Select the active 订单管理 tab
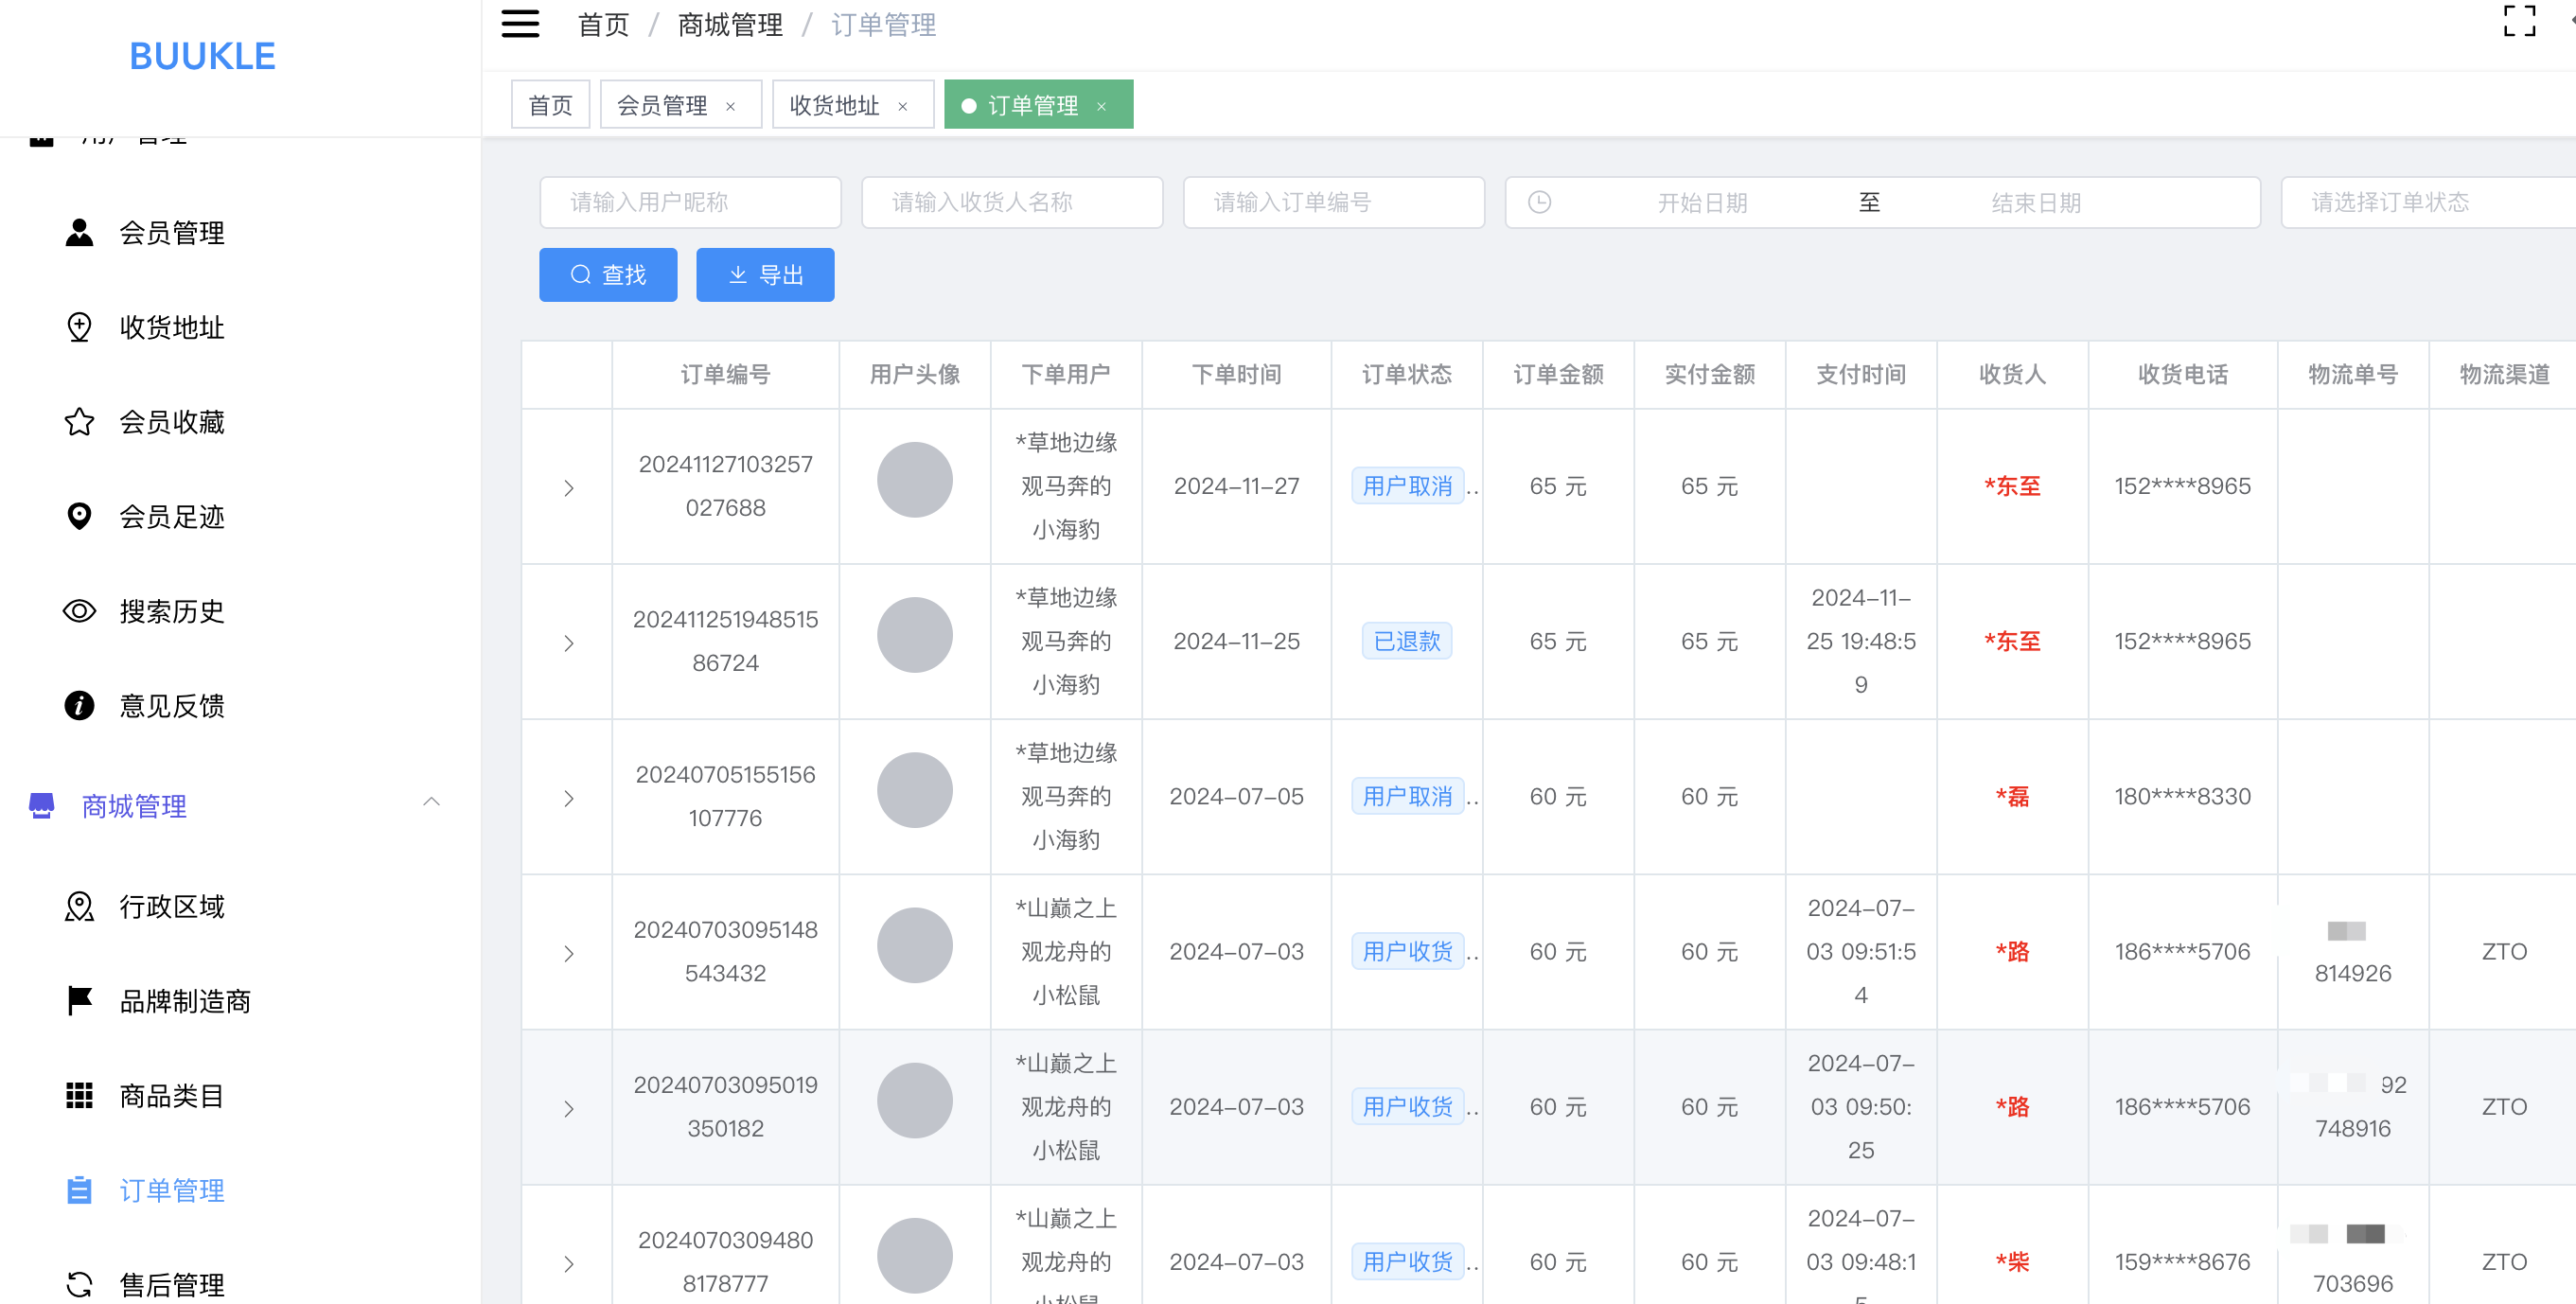Viewport: 2576px width, 1304px height. pyautogui.click(x=1038, y=105)
